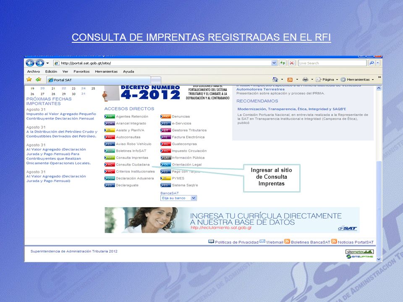This screenshot has width=403, height=302.
Task: Open the Favoritos menu
Action: point(81,71)
